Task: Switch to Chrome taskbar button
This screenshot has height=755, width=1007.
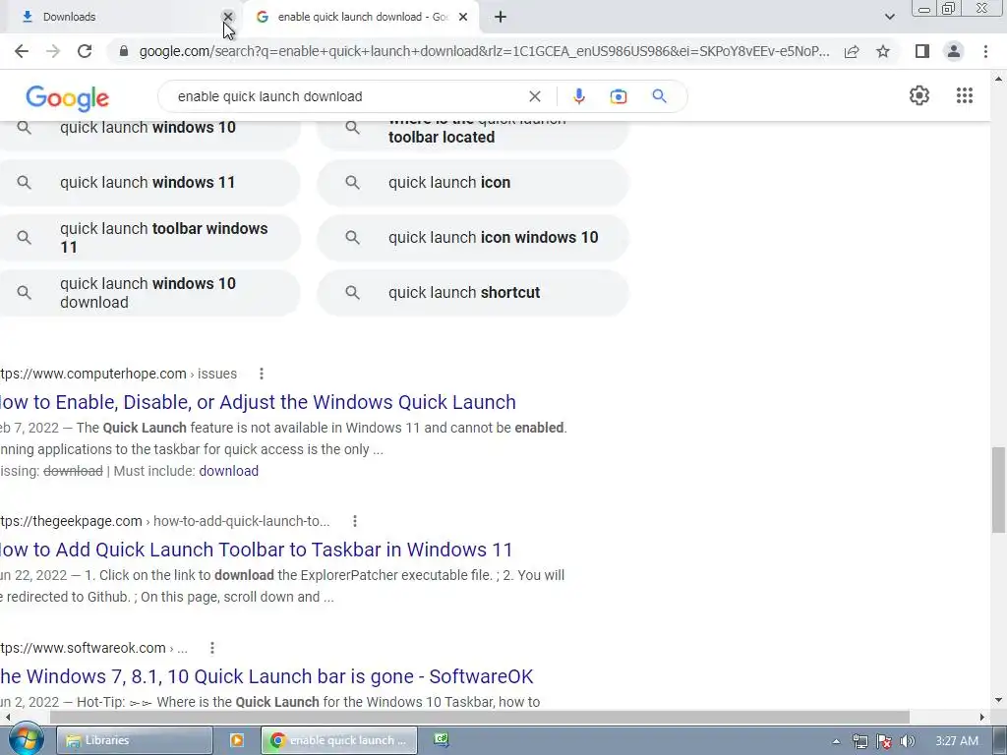Action: tap(339, 741)
